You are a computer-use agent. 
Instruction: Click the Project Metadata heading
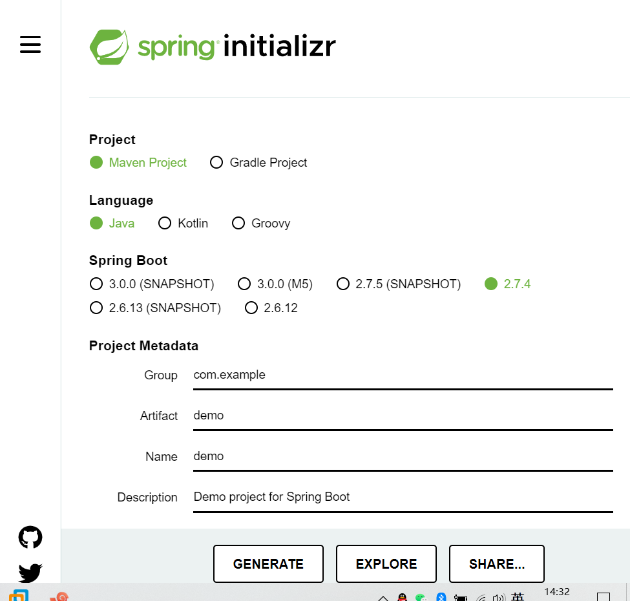144,346
